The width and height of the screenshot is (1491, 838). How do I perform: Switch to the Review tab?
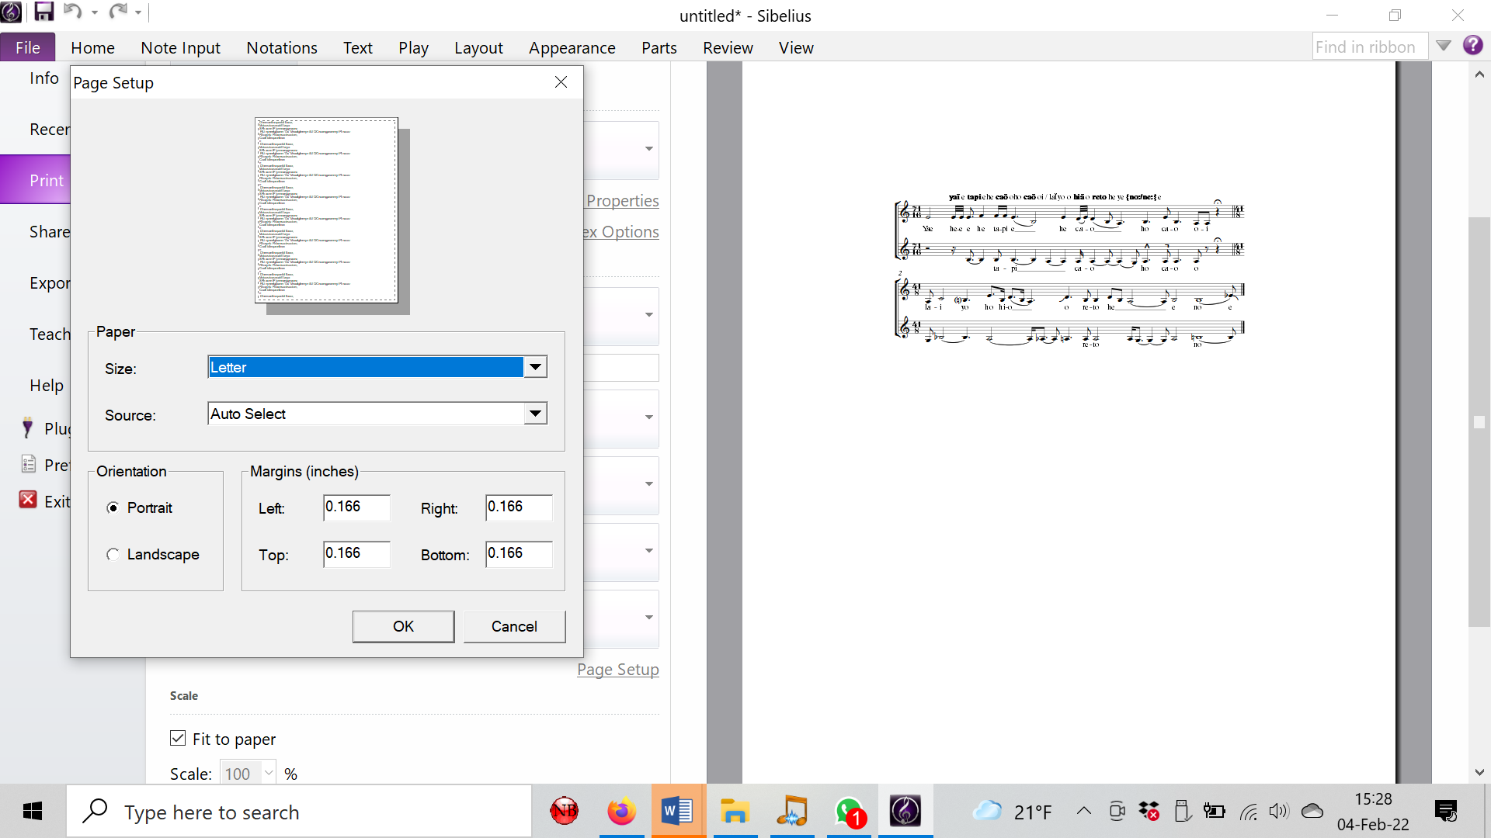pyautogui.click(x=728, y=47)
